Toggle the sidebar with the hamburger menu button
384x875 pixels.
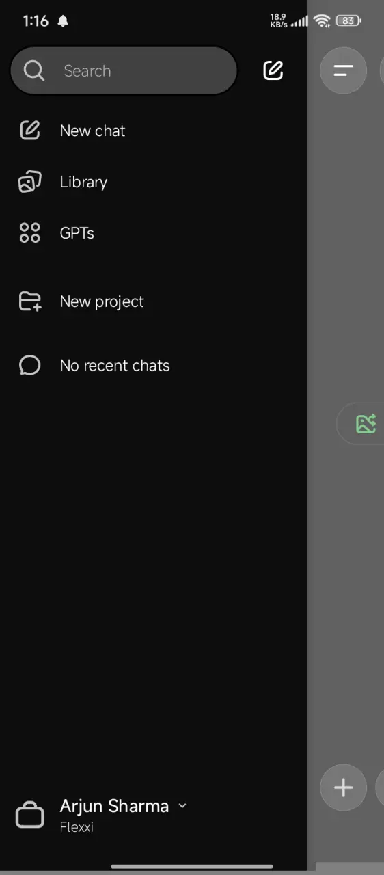[x=343, y=70]
